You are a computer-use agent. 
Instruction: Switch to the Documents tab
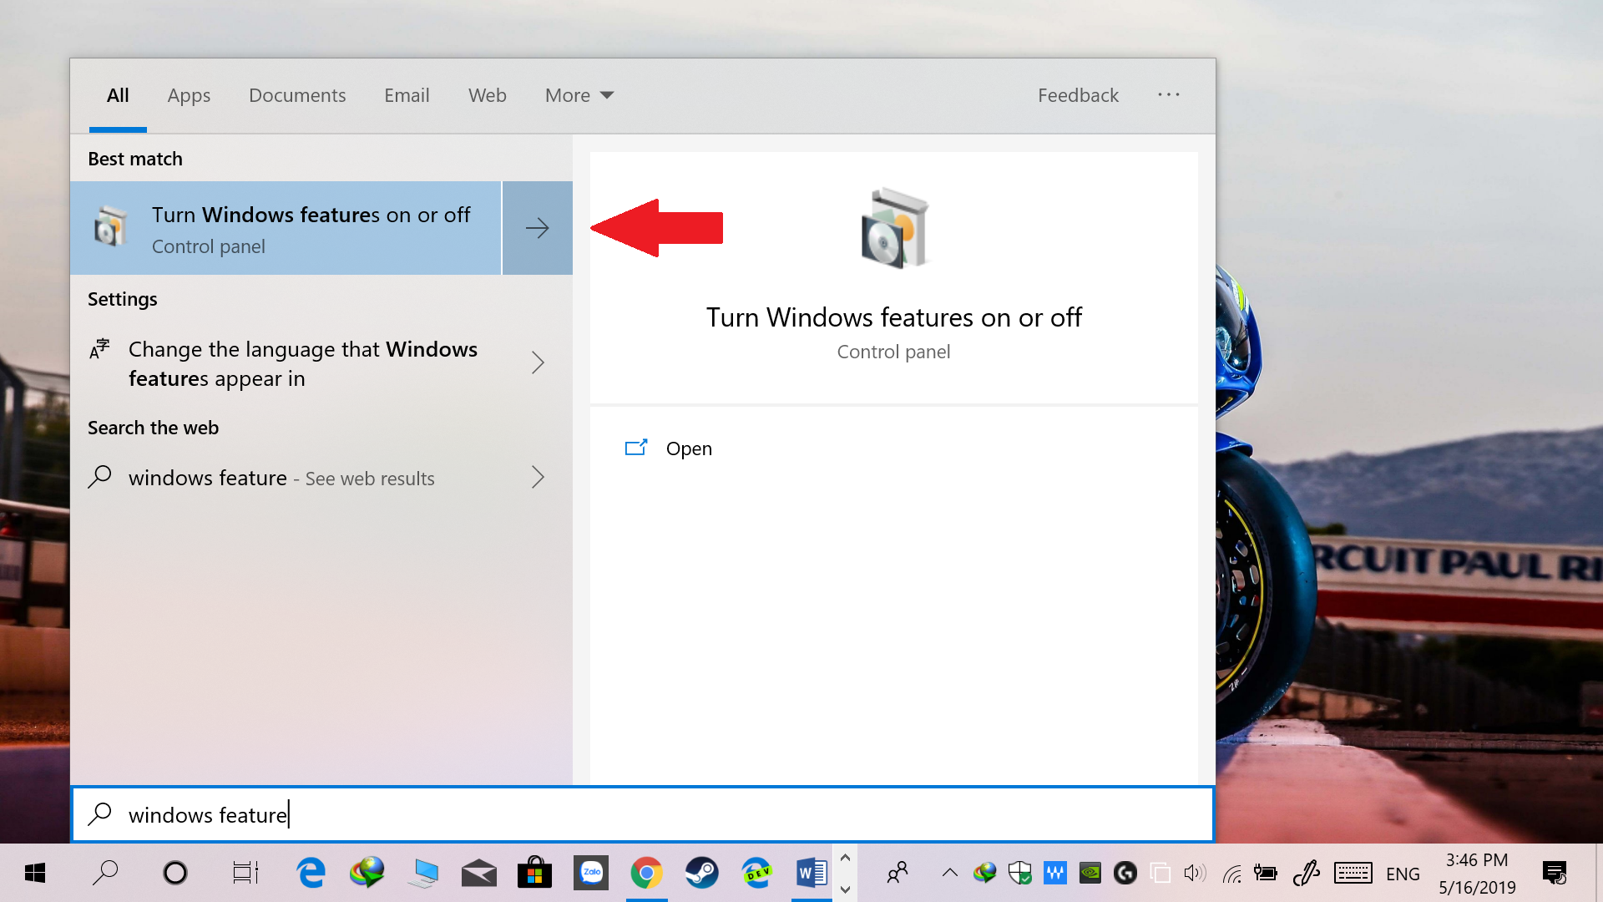coord(297,95)
